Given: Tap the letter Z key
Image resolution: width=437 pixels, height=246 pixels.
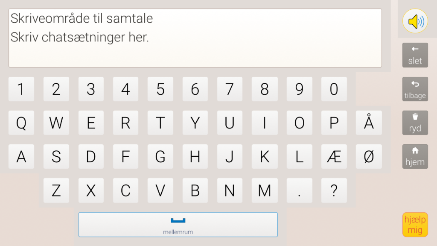Looking at the screenshot, I should point(56,190).
